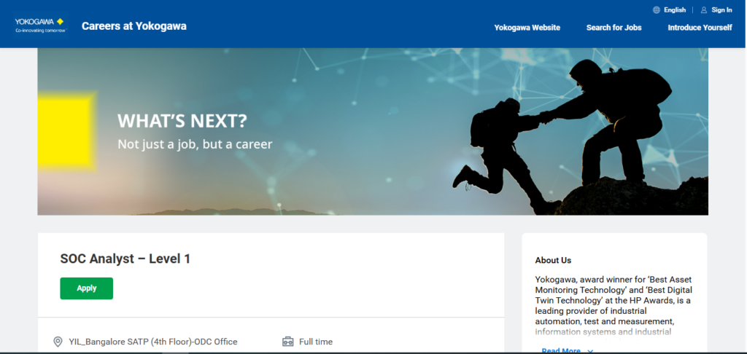Click the YIL_Bangalore SATP ODC Office location text

[x=153, y=342]
